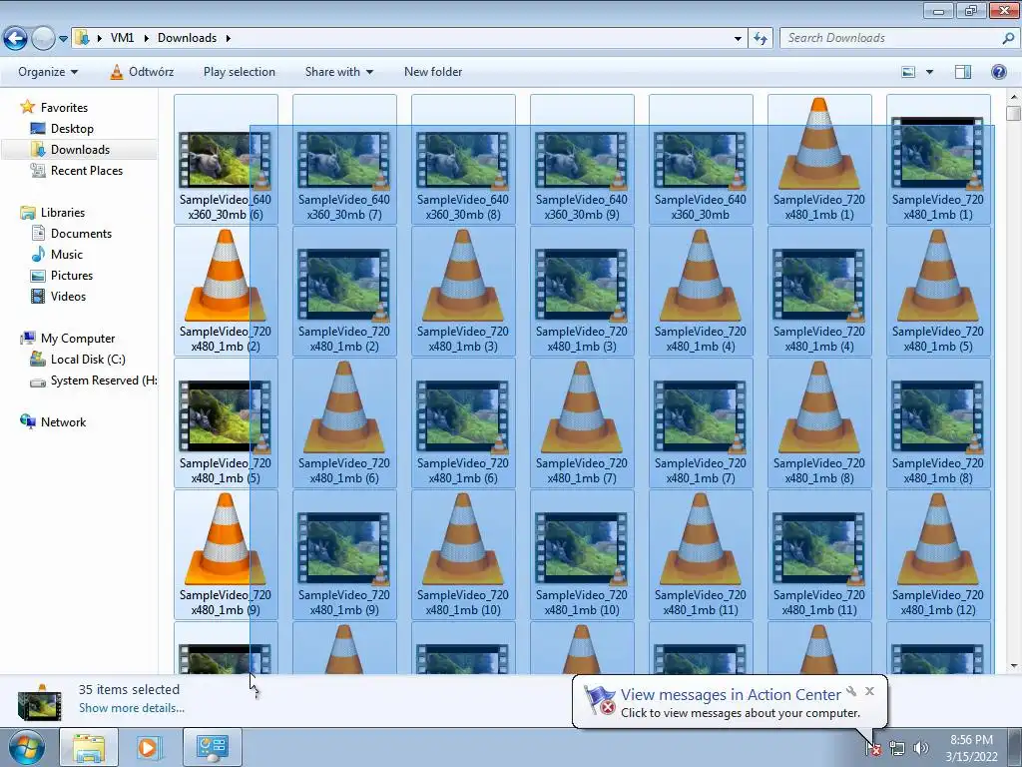The width and height of the screenshot is (1022, 767).
Task: Click Odtwórz VLC play button
Action: click(x=142, y=72)
